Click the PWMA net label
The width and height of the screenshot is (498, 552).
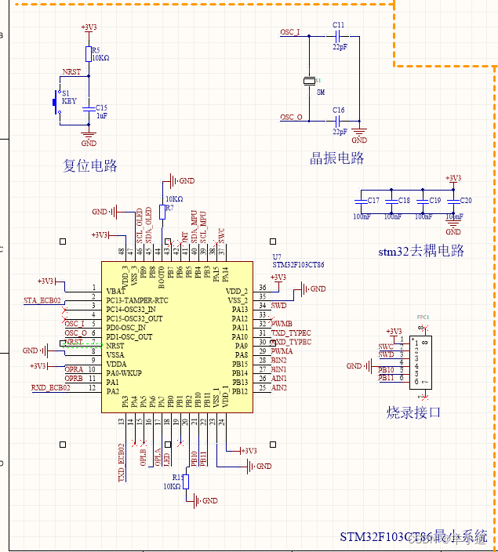282,351
